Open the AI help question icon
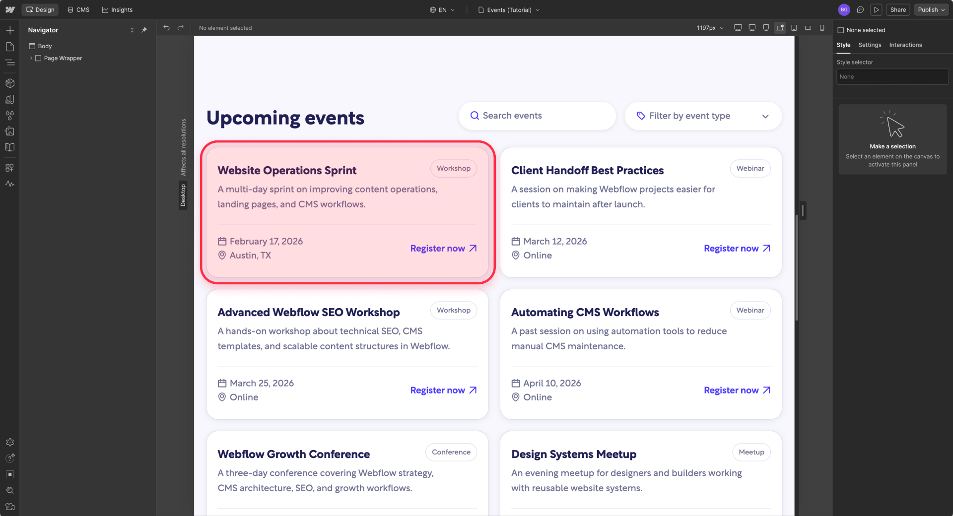This screenshot has height=516, width=953. point(10,458)
